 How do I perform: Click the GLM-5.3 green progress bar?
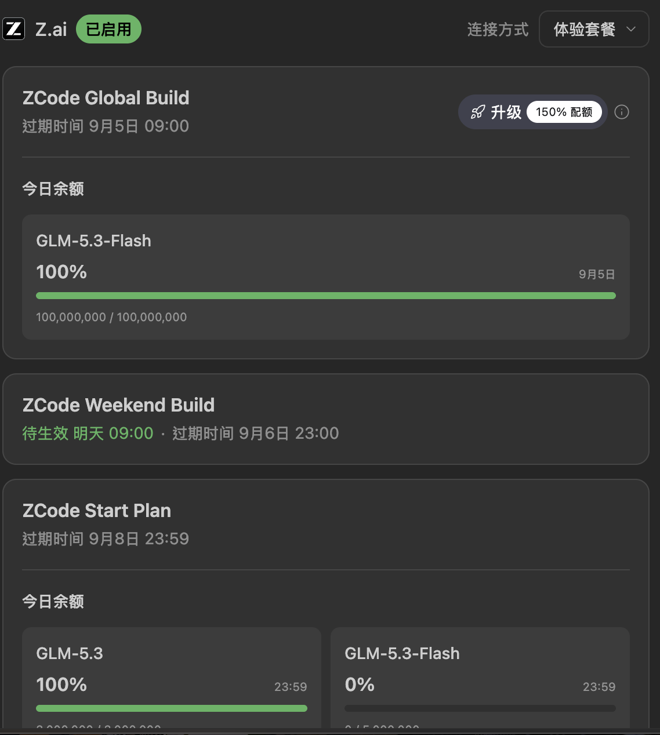click(172, 708)
